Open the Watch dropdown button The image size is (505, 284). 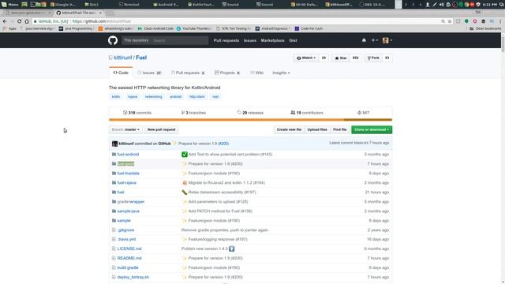306,58
